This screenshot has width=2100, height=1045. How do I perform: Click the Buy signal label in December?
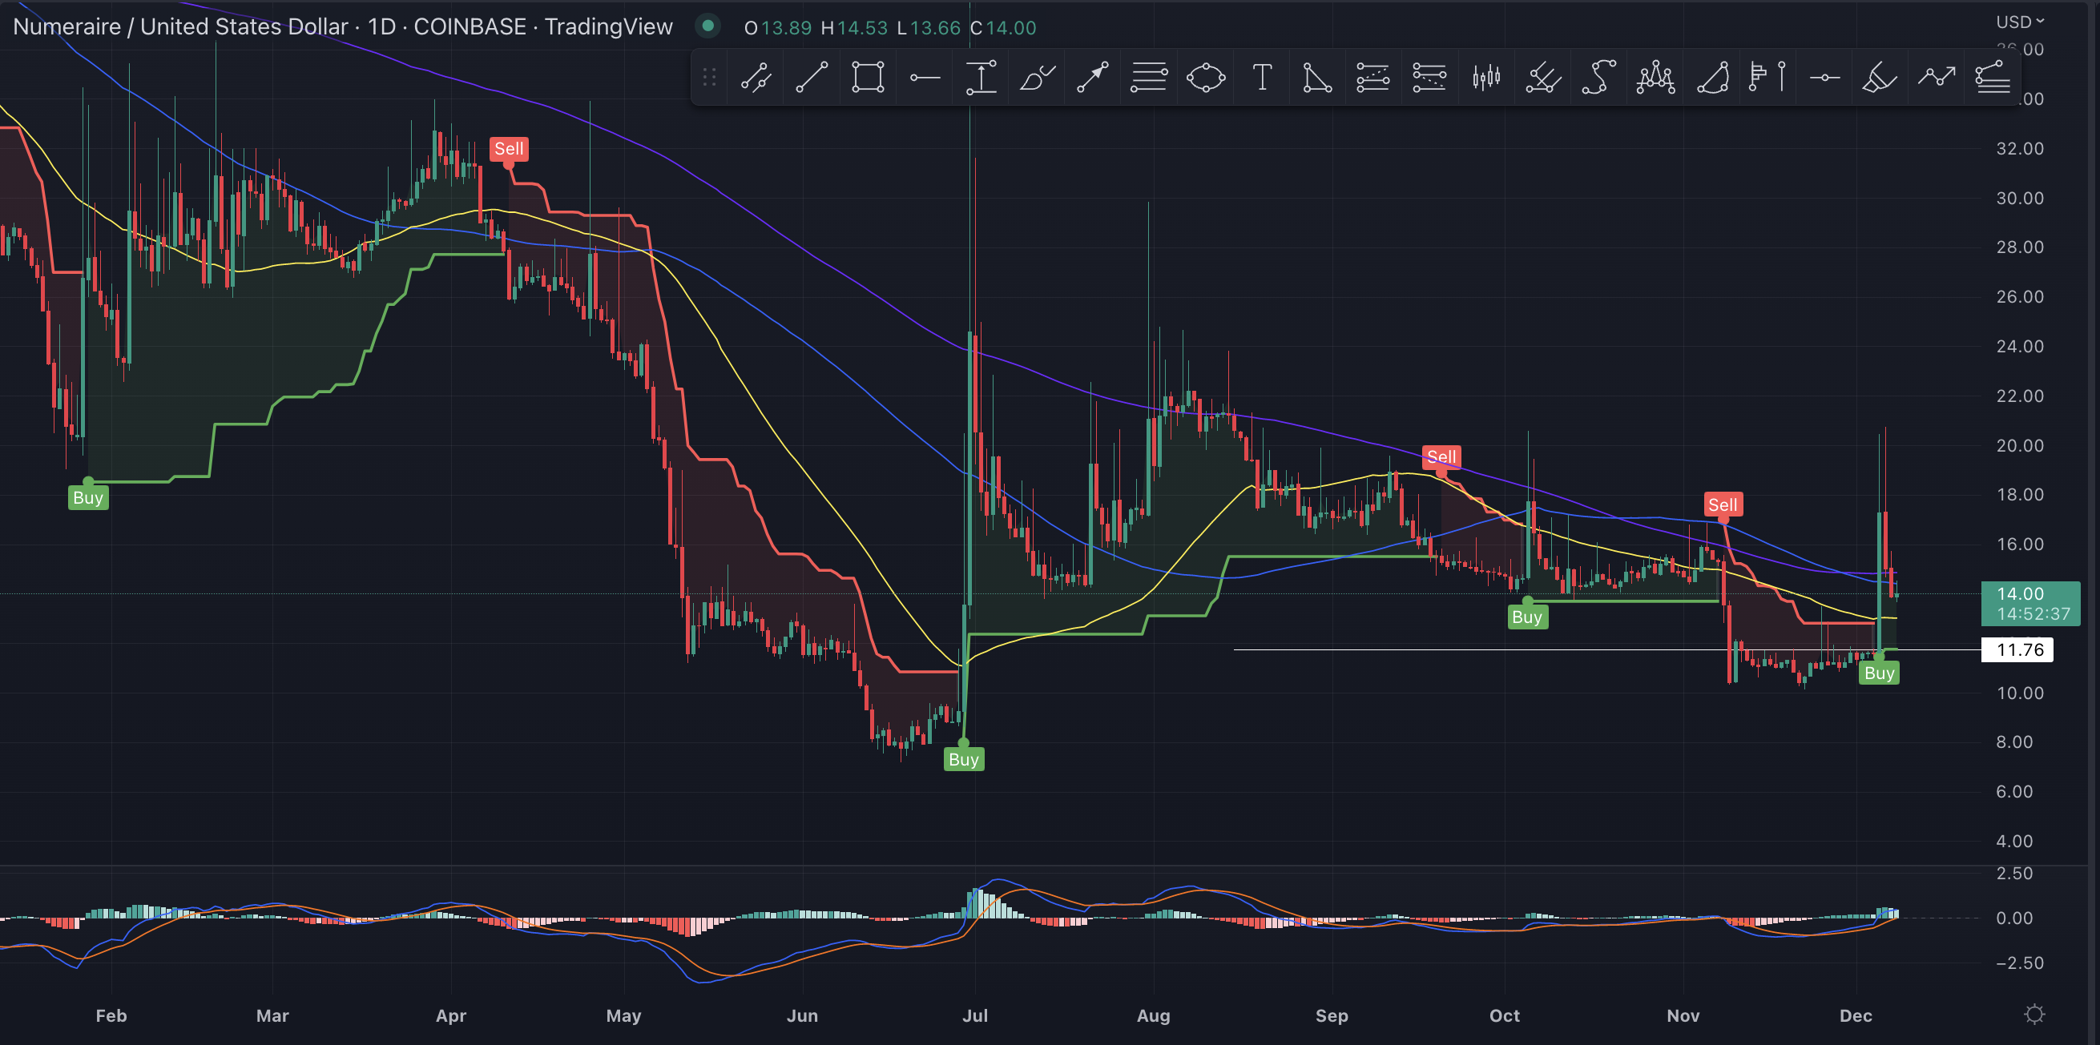(x=1879, y=673)
